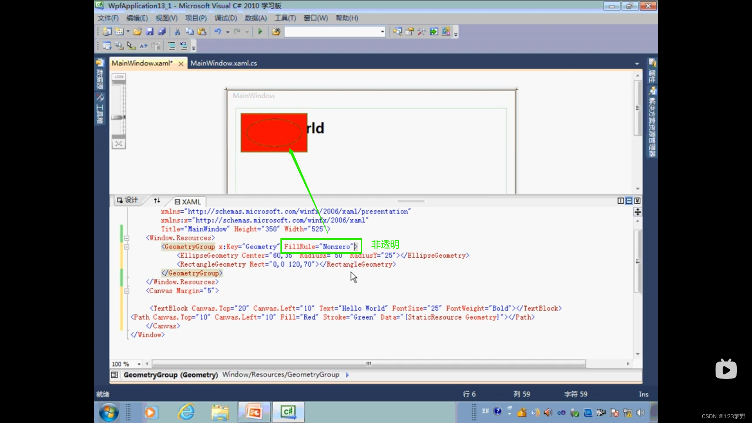752x423 pixels.
Task: Open the 视图(V) menu
Action: click(x=166, y=18)
